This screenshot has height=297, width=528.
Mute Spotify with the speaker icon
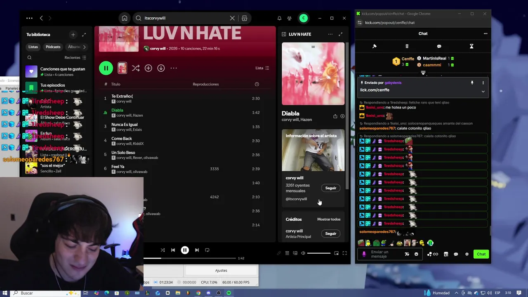(303, 253)
